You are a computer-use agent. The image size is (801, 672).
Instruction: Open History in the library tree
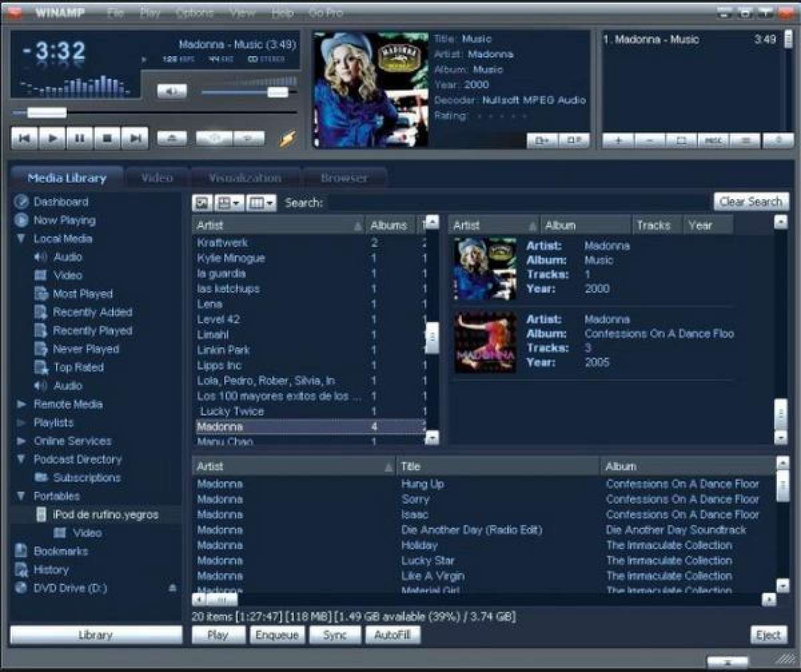(x=51, y=570)
